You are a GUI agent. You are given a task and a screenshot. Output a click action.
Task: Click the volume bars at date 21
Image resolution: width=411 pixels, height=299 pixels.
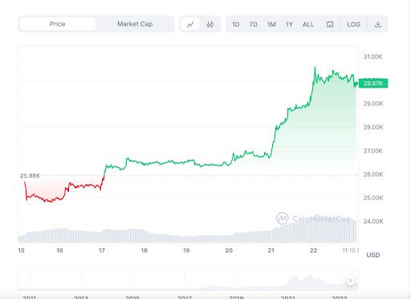coord(271,236)
